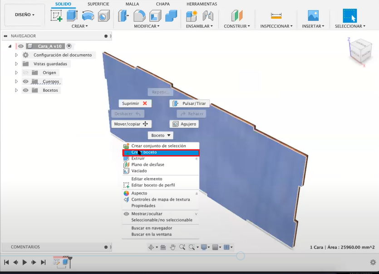
Task: Open the DISEÑO workspace dropdown
Action: coord(25,15)
